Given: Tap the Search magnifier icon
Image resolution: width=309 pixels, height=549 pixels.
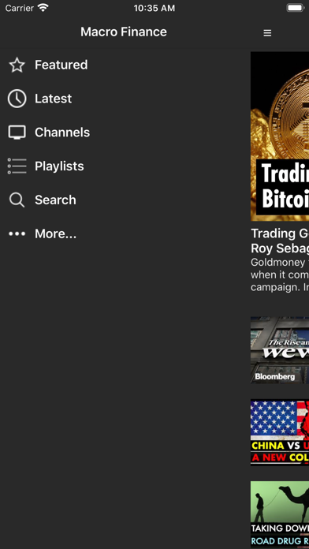Looking at the screenshot, I should click(17, 200).
